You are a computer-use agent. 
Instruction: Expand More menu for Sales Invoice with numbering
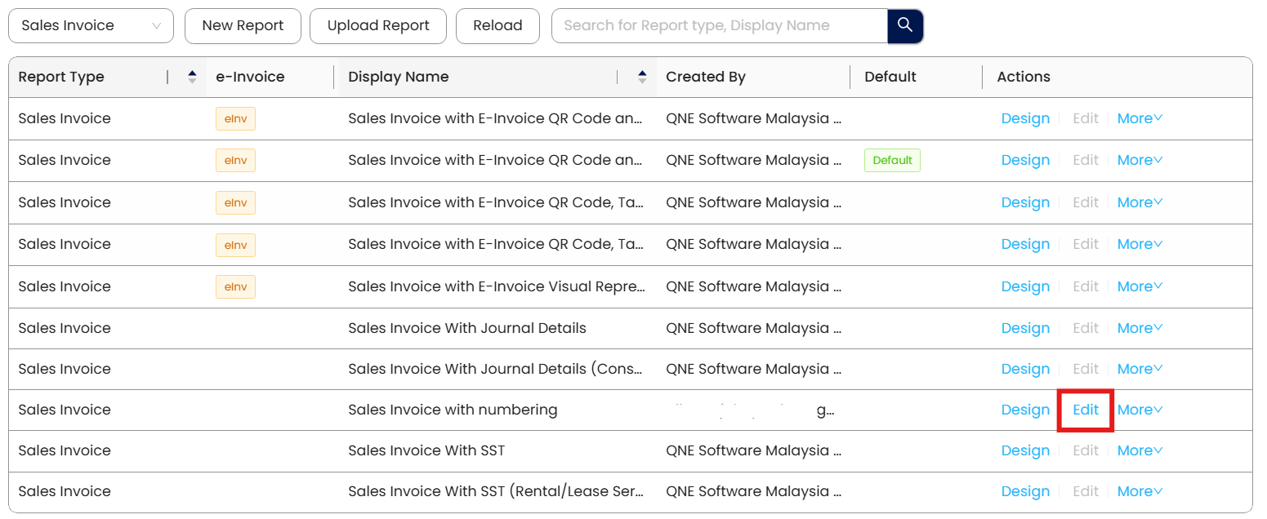click(1140, 410)
